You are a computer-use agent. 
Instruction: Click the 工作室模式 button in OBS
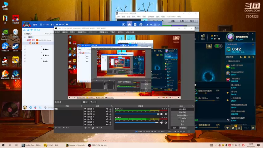coord(182,118)
